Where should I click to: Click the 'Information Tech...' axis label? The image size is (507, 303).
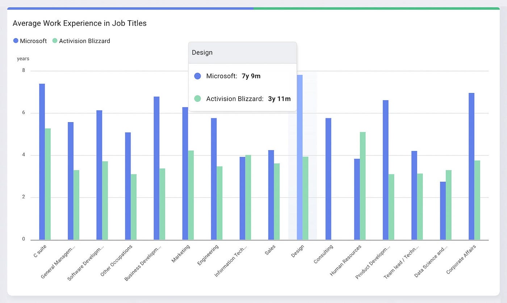tap(231, 261)
